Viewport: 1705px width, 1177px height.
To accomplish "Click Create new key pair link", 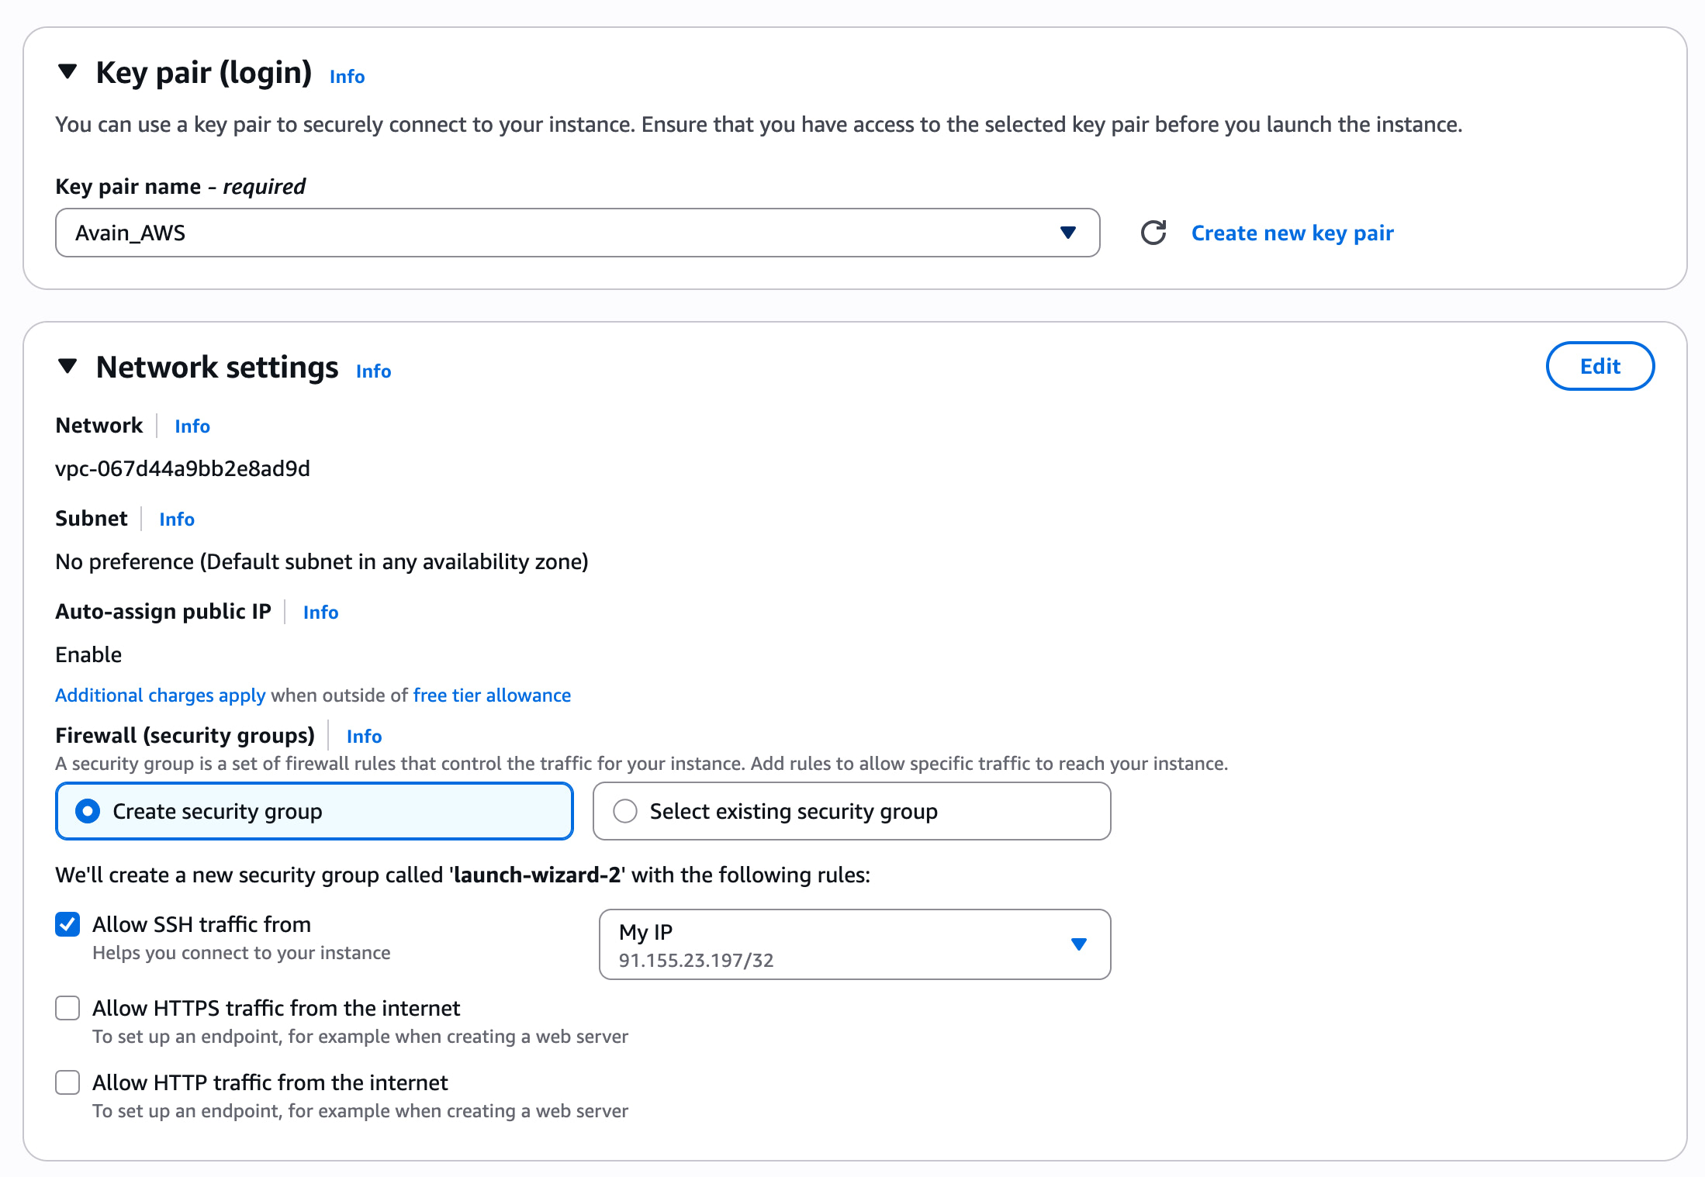I will click(x=1292, y=233).
